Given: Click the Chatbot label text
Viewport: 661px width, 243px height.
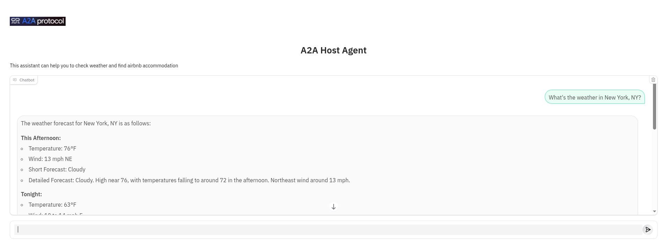Looking at the screenshot, I should tap(27, 80).
